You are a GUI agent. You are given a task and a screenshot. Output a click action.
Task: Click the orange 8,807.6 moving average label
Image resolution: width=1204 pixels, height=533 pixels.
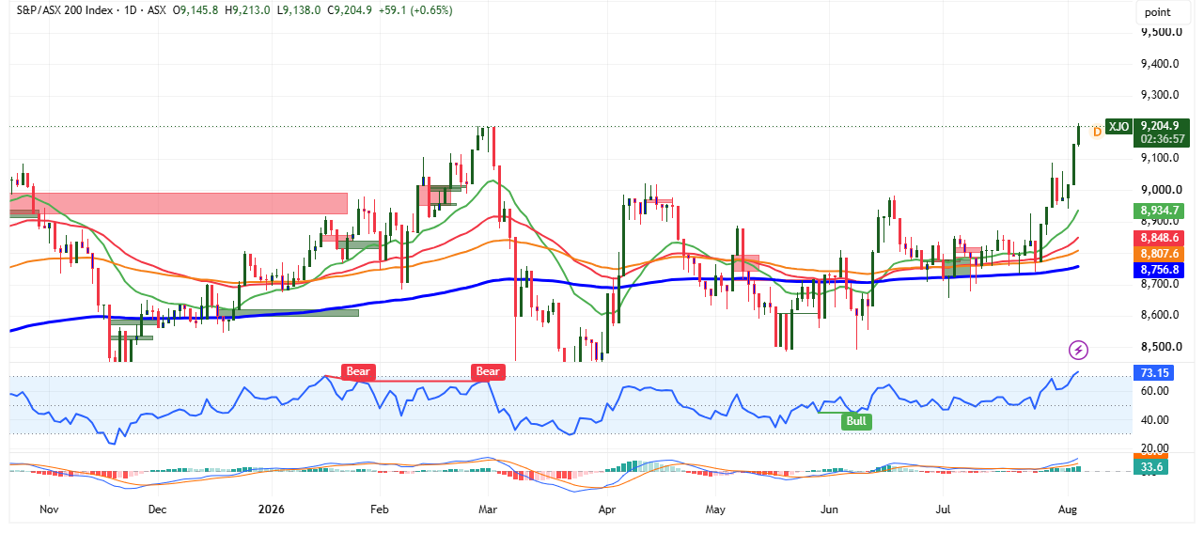pos(1159,254)
